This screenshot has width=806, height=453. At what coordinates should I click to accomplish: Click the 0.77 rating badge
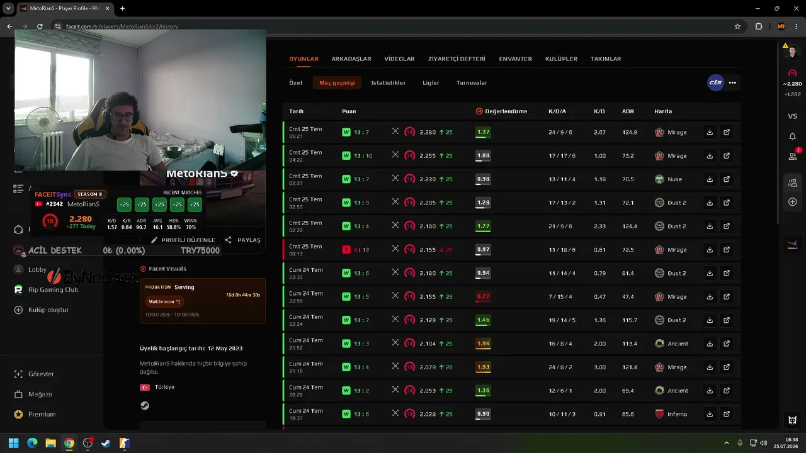click(483, 296)
